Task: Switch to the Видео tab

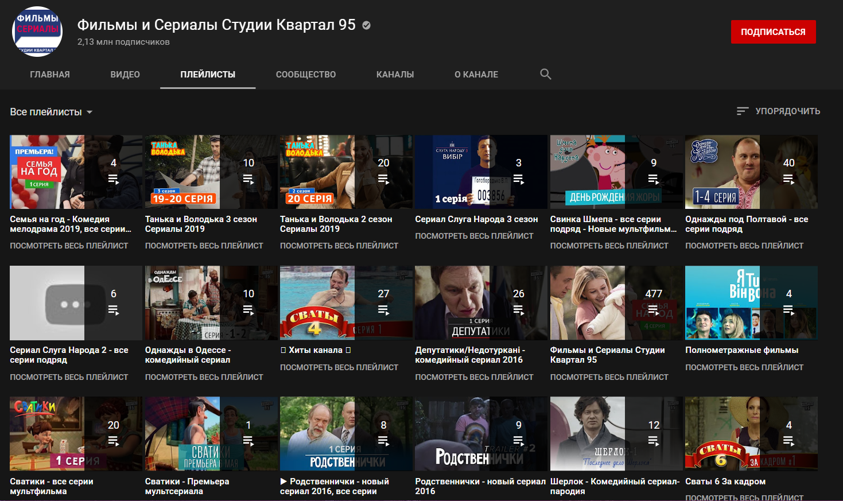Action: coord(125,75)
